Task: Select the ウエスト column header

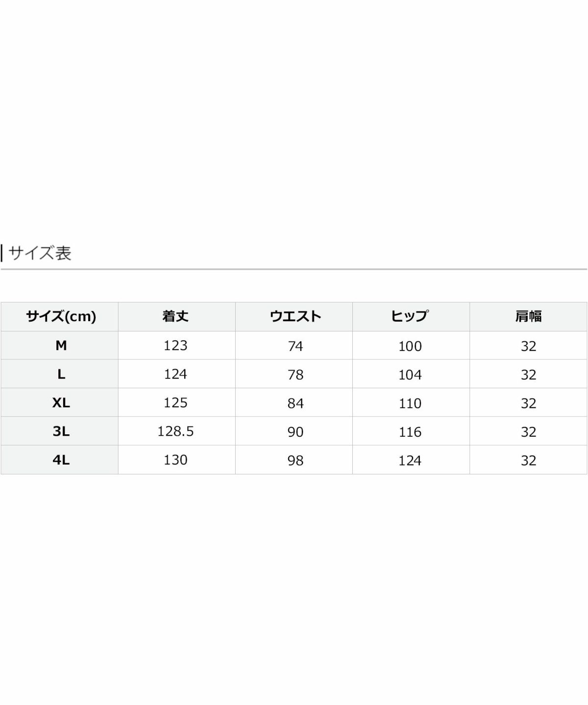Action: (295, 316)
